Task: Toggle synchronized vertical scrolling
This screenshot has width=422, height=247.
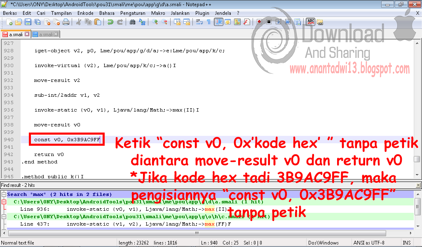Action: click(x=177, y=22)
